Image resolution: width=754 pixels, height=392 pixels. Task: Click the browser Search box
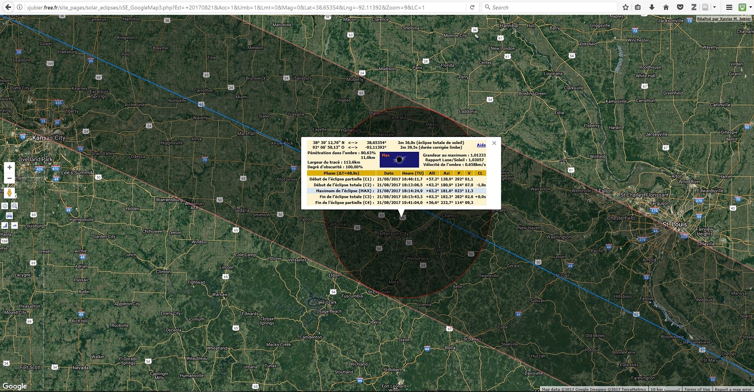(x=549, y=7)
